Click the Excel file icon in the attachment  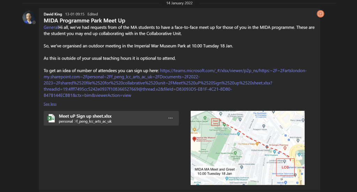(51, 118)
